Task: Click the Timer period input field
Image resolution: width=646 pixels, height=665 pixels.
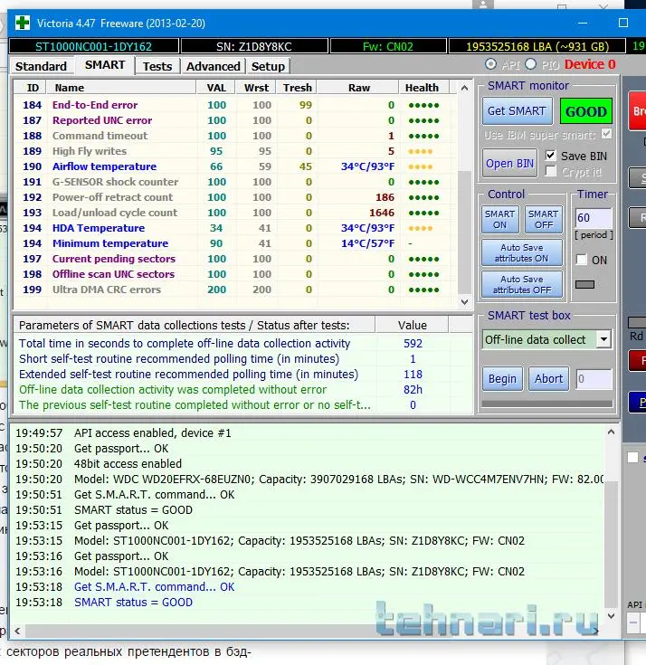Action: tap(594, 218)
